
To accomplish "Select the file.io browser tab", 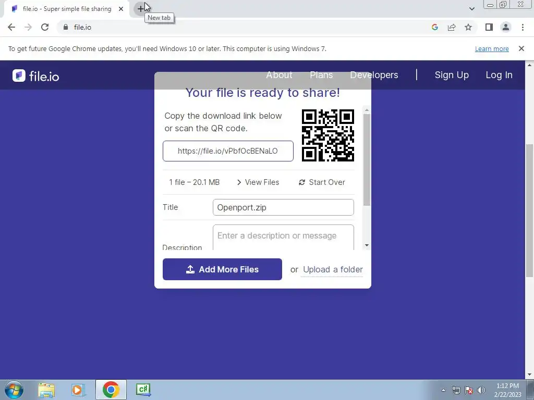I will (67, 9).
